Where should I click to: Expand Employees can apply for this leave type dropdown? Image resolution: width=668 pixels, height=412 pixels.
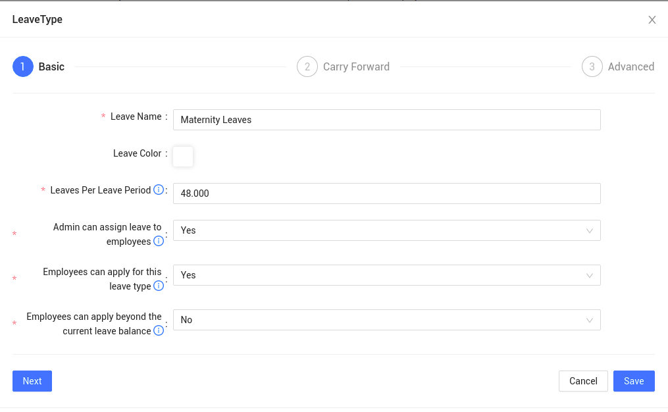click(x=386, y=275)
